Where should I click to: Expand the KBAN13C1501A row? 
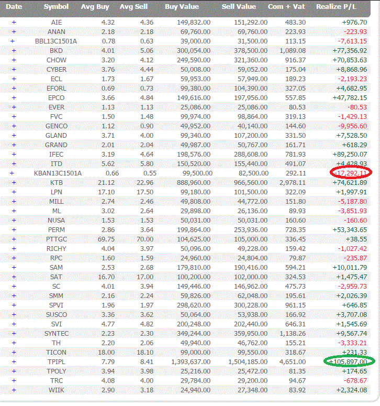click(12, 173)
